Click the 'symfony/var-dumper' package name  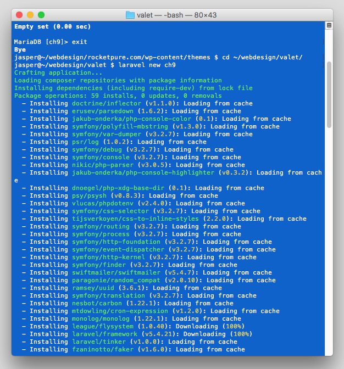point(107,134)
